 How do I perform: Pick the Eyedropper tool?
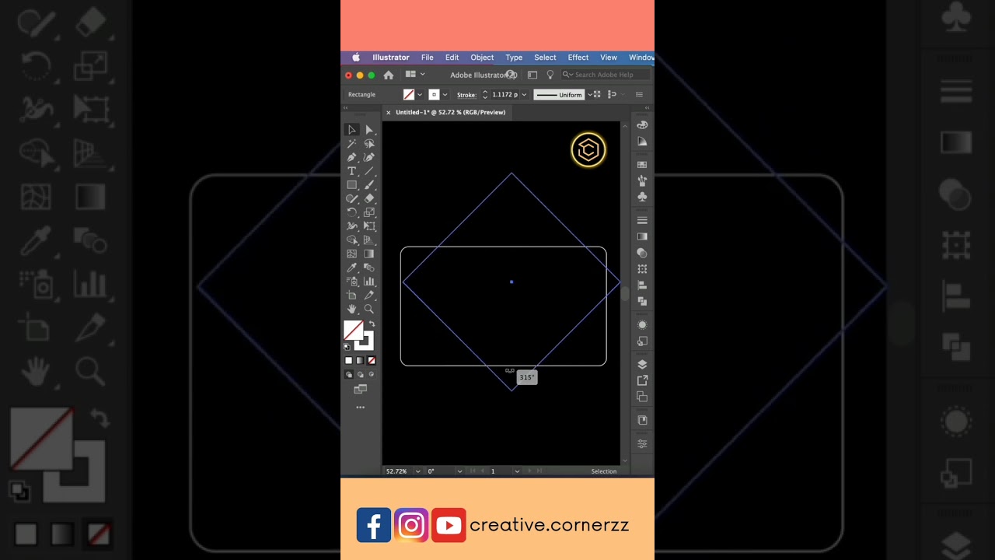(351, 268)
